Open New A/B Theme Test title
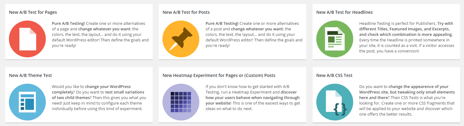Screen dimensions: 464x126 click(x=30, y=75)
